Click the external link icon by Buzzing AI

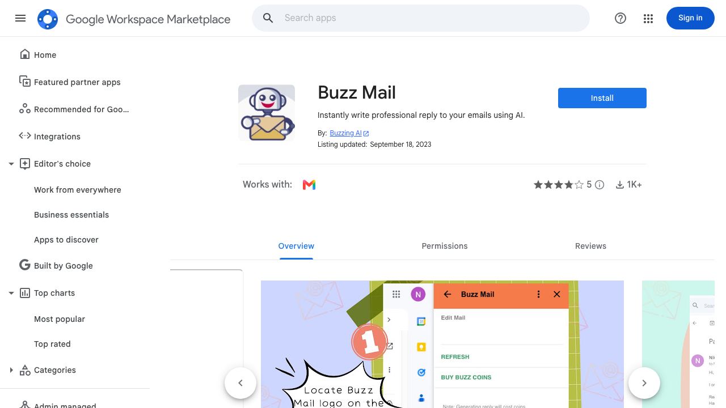pos(366,134)
